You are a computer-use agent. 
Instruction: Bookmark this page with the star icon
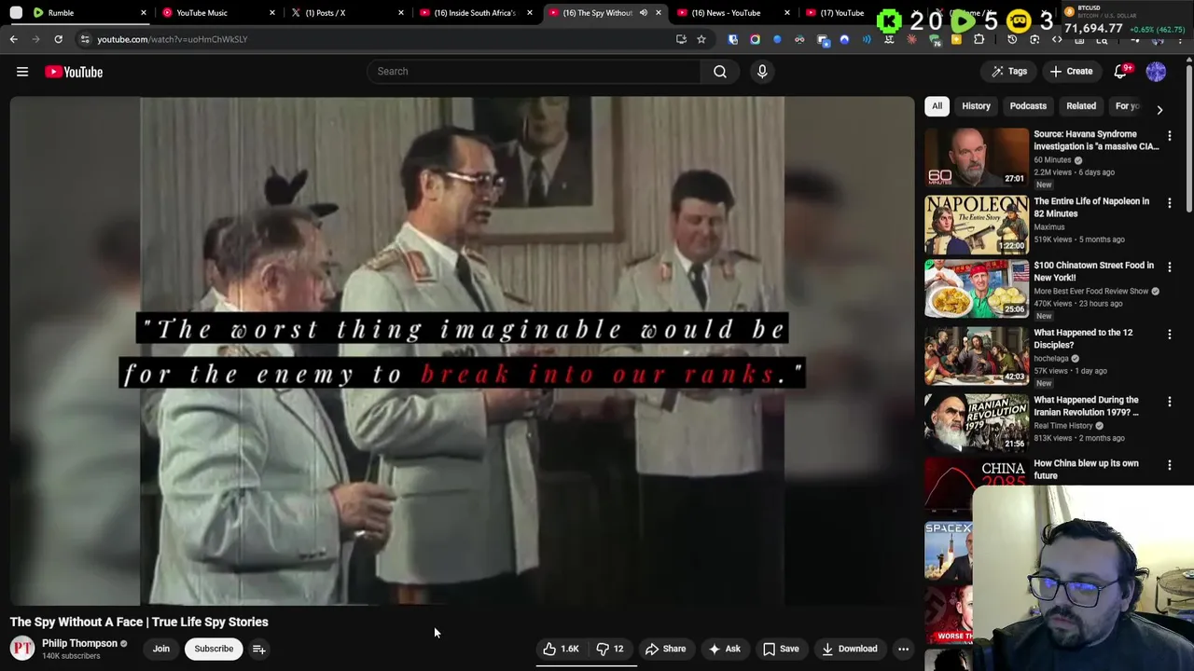point(701,39)
